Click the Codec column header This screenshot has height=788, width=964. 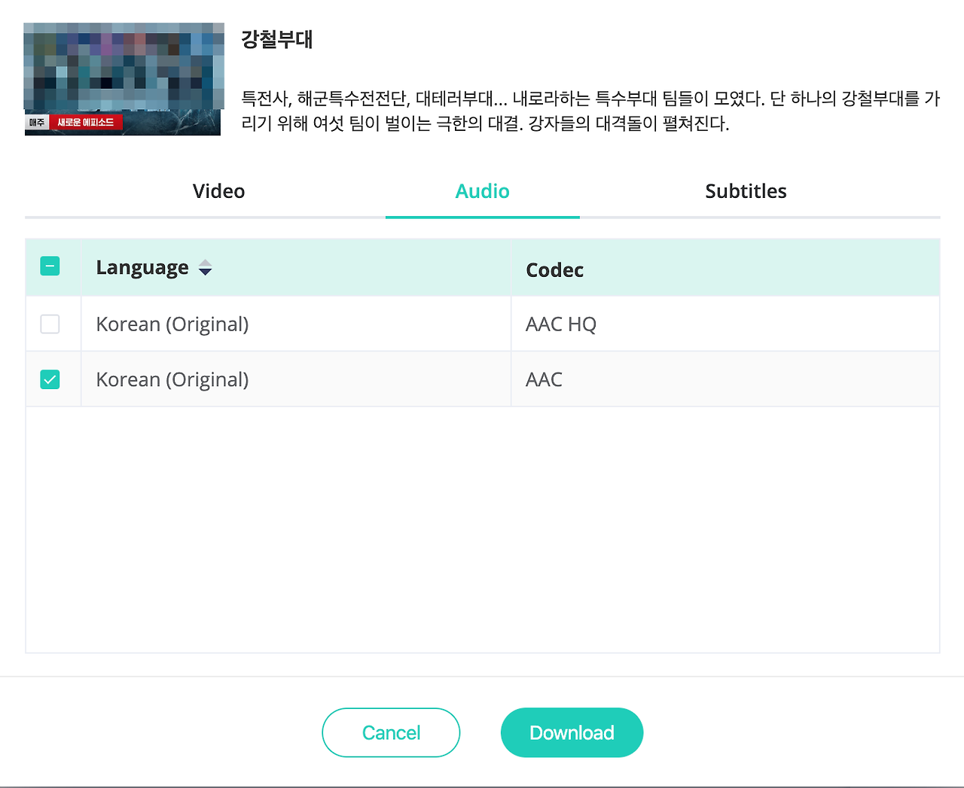(x=554, y=269)
